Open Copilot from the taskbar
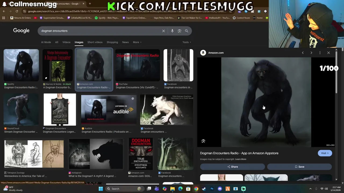The height and width of the screenshot is (193, 344). pos(164,189)
